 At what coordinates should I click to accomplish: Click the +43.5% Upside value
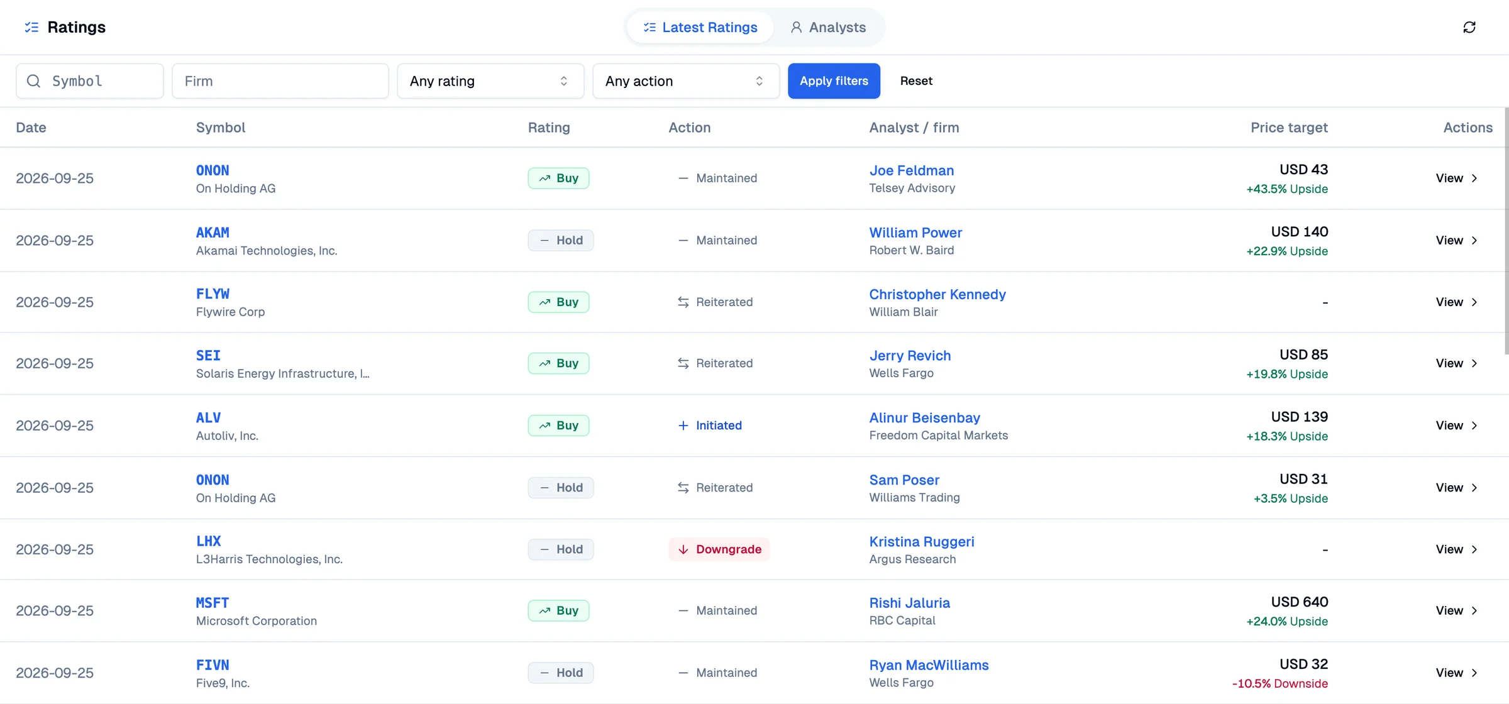click(x=1287, y=189)
